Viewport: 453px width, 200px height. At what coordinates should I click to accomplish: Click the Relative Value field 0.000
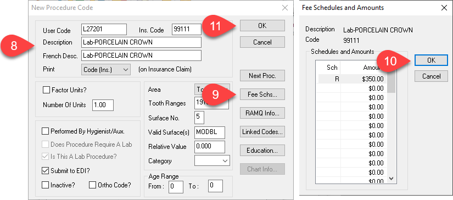[x=210, y=147]
